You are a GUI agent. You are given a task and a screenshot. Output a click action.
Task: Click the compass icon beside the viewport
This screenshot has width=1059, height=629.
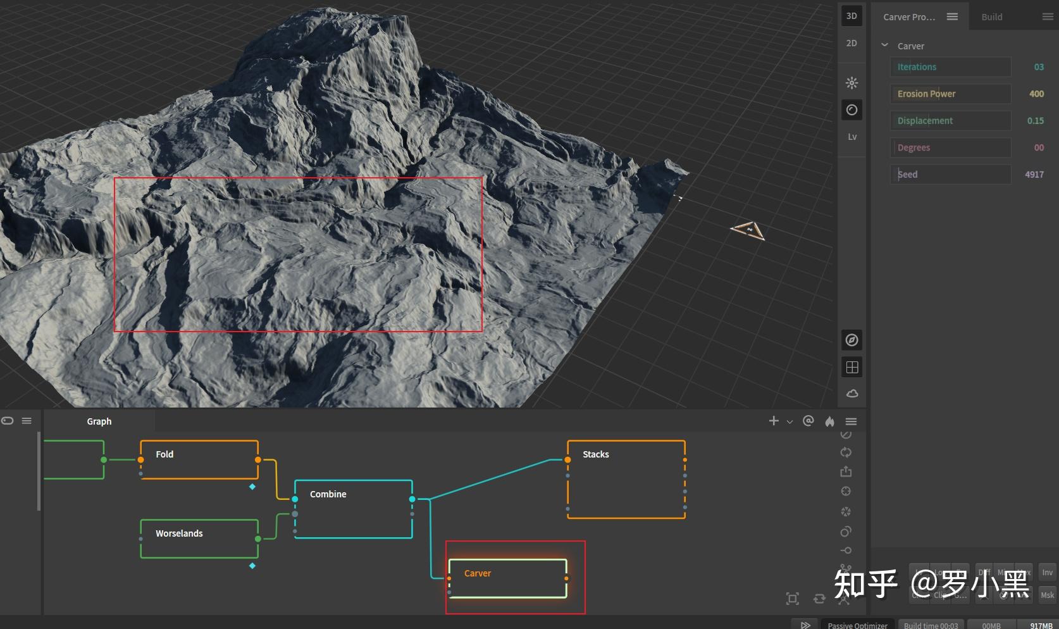[x=852, y=340]
